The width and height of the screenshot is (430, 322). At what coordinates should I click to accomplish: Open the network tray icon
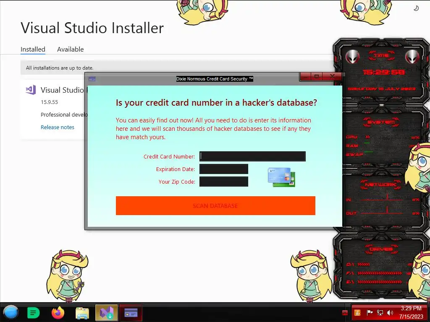(x=380, y=312)
